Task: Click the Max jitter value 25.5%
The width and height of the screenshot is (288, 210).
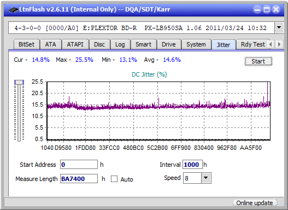Action: point(84,60)
